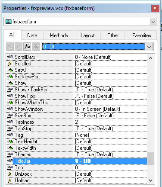Click the property icon next to TitleBar
The image size is (162, 187).
(x=9, y=161)
